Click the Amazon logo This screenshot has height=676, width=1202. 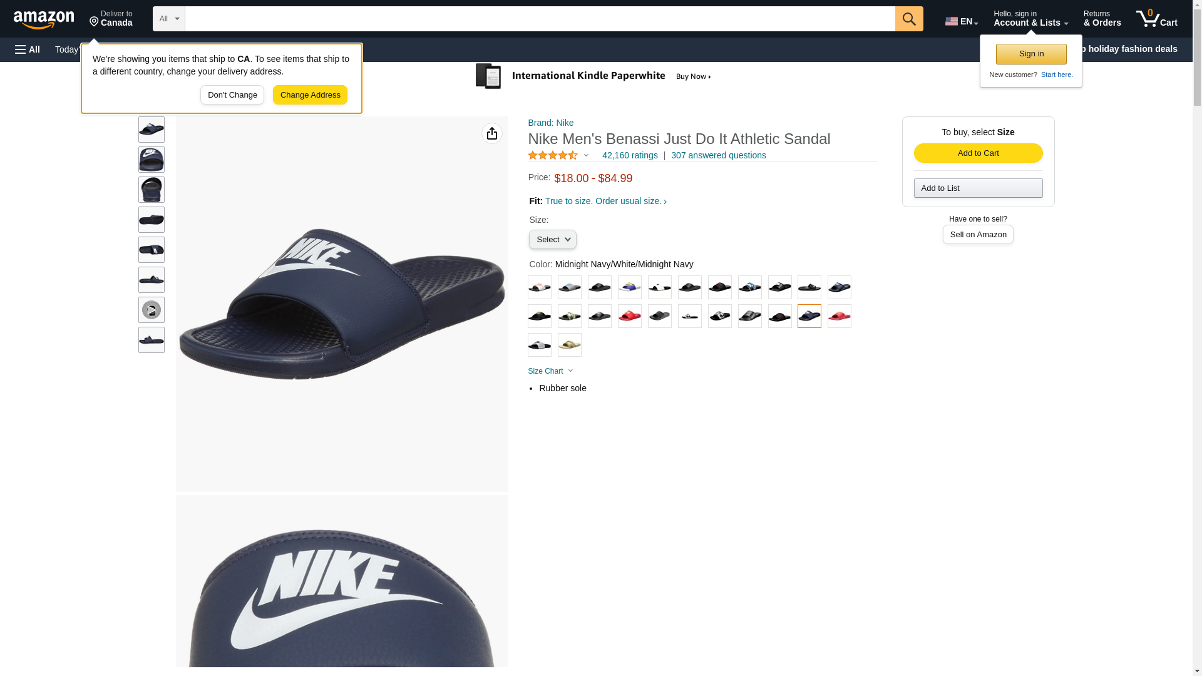[44, 20]
